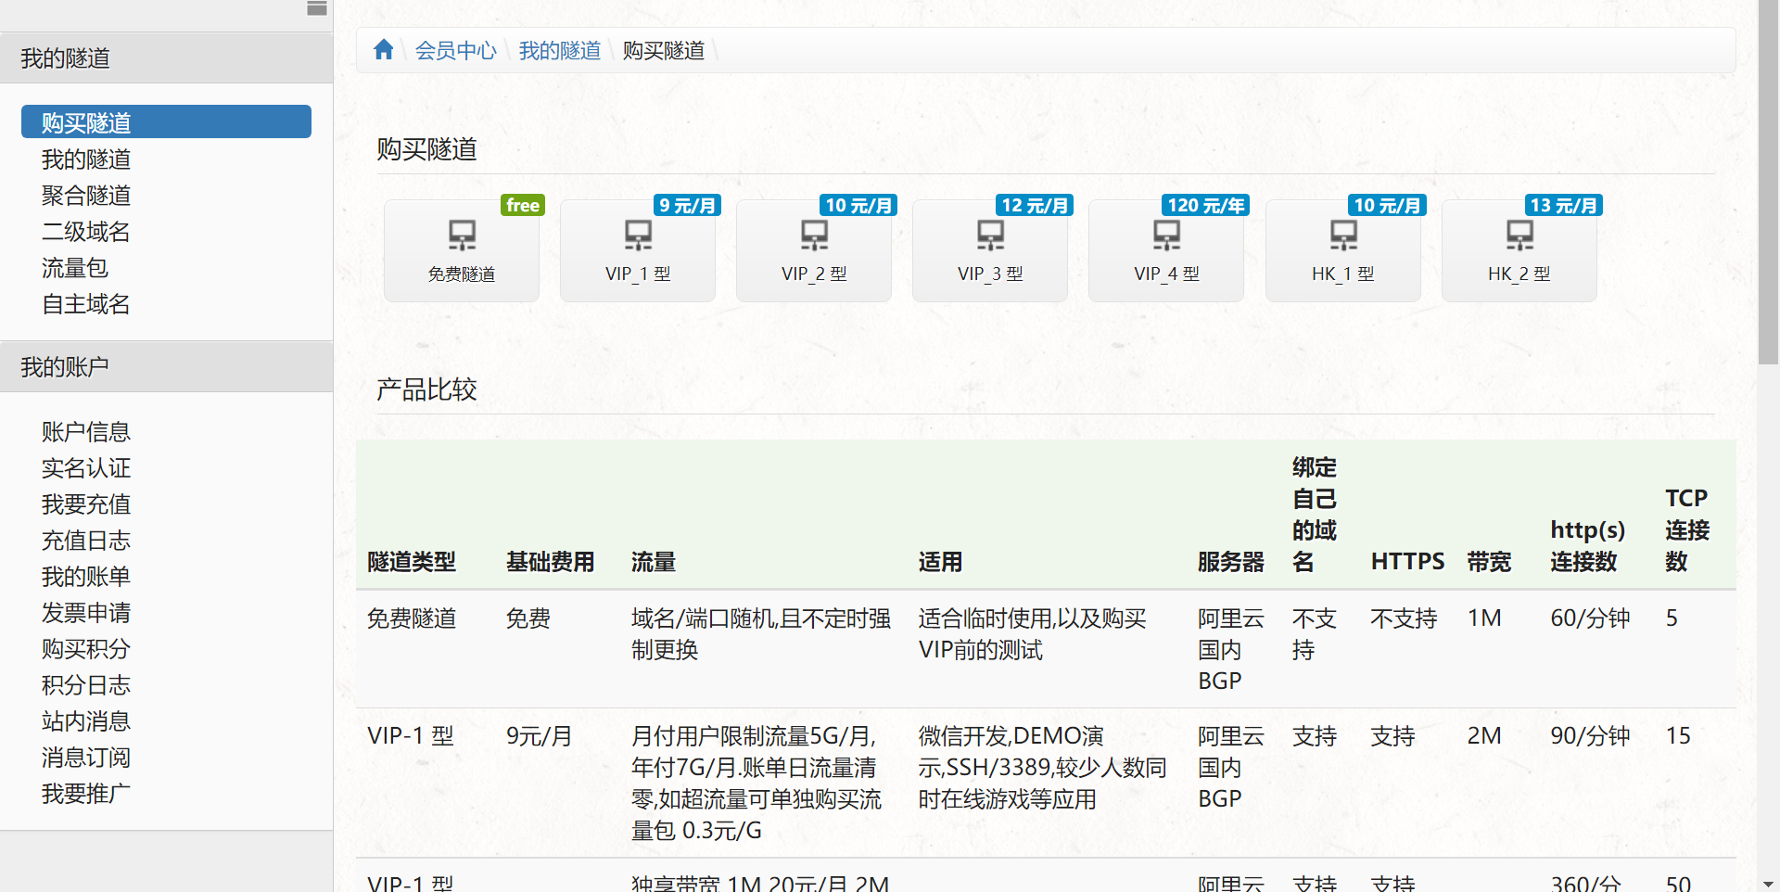Viewport: 1780px width, 892px height.
Task: Open 聚合隧道 sidebar item
Action: pos(86,196)
